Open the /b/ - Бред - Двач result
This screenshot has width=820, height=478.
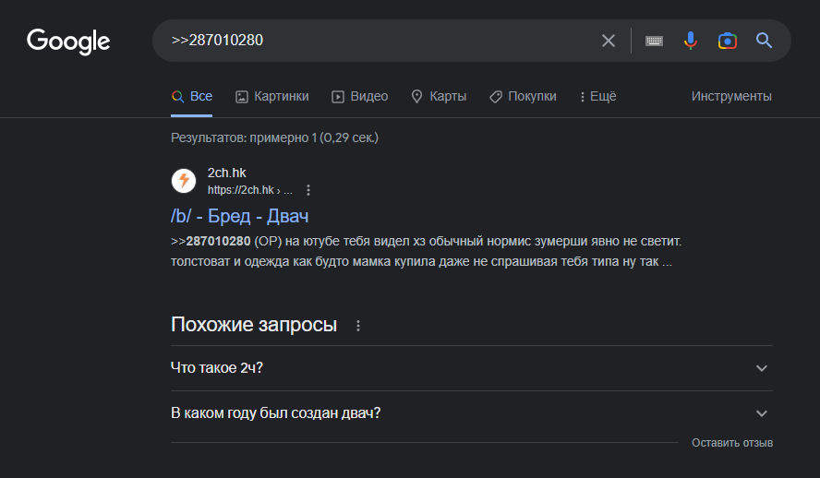239,216
